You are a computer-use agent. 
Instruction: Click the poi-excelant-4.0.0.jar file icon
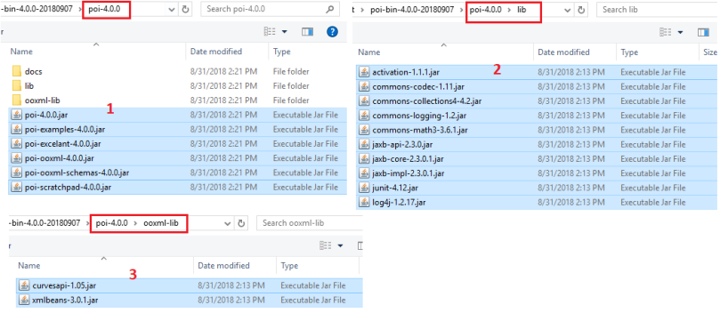coord(17,144)
